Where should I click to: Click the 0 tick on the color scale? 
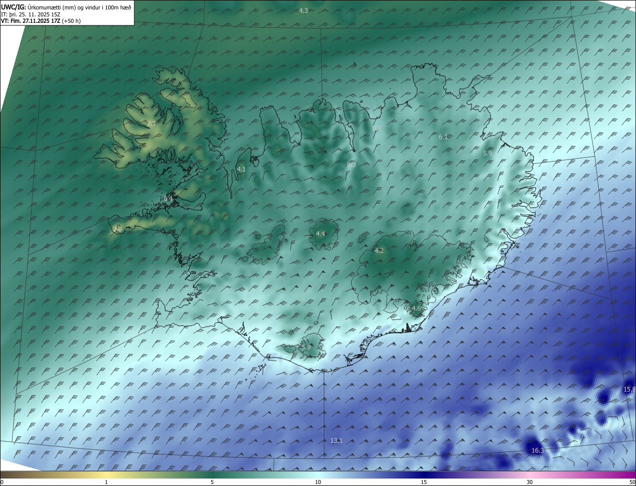pos(2,482)
